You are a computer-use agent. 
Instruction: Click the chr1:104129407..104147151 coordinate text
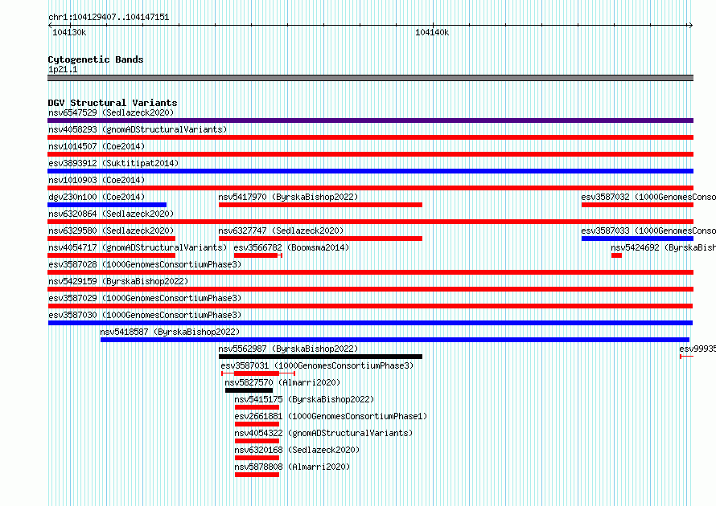click(109, 17)
